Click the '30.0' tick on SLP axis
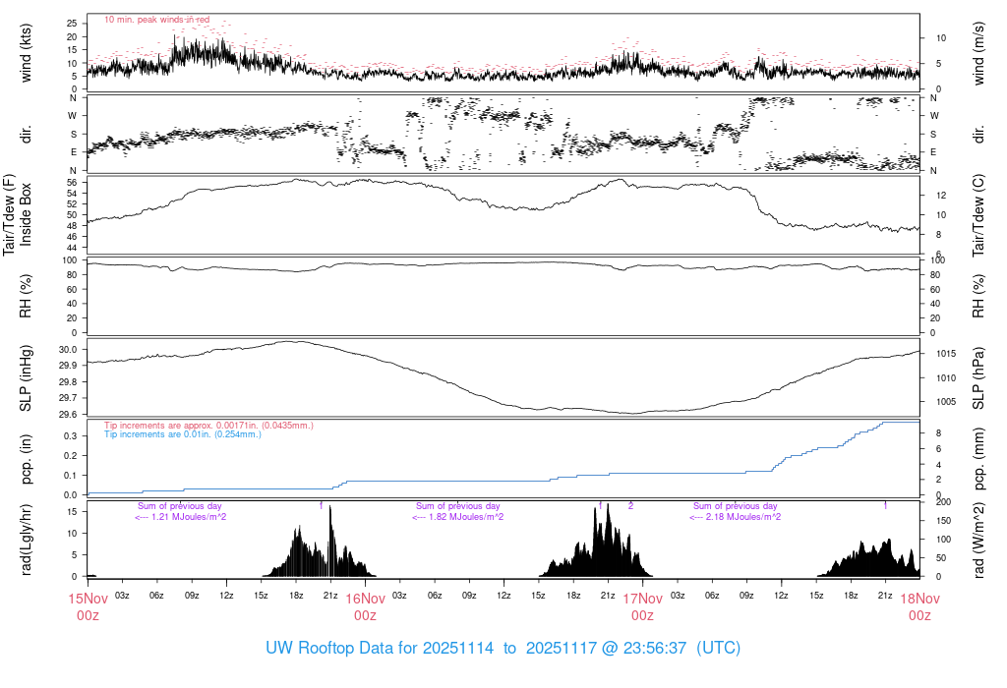The height and width of the screenshot is (688, 1007). click(68, 350)
